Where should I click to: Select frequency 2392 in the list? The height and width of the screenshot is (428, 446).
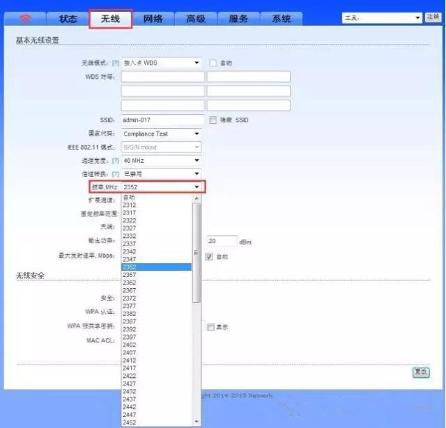click(156, 329)
